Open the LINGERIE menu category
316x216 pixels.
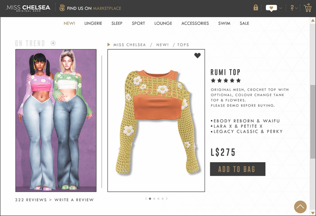coord(93,23)
